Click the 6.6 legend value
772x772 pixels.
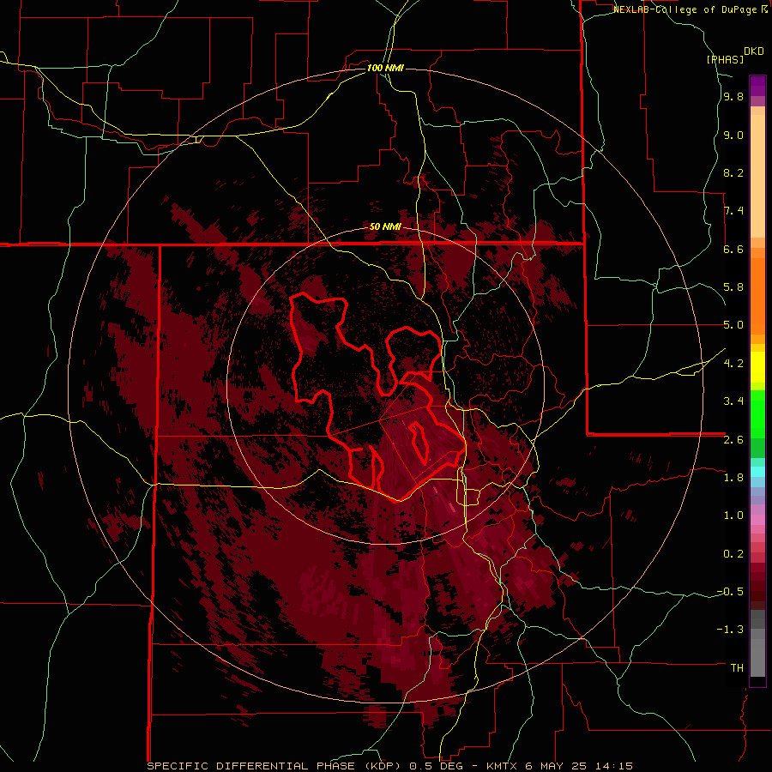pos(733,249)
